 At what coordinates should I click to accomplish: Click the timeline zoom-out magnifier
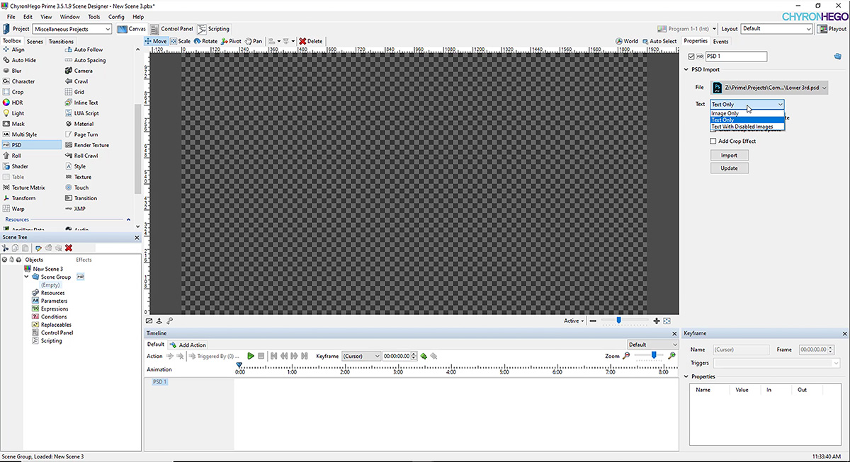pyautogui.click(x=626, y=356)
